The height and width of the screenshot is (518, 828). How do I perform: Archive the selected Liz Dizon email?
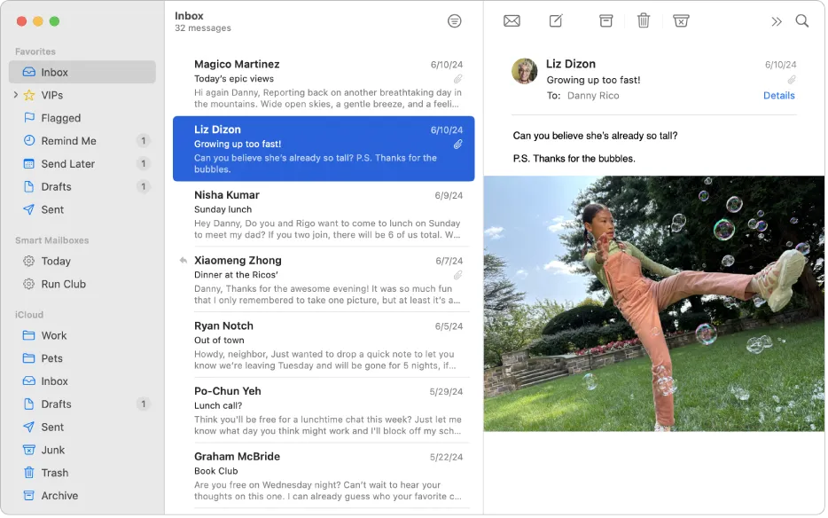click(x=605, y=20)
